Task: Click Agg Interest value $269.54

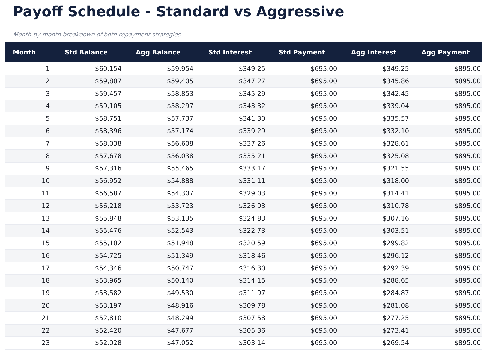Action: pos(396,343)
